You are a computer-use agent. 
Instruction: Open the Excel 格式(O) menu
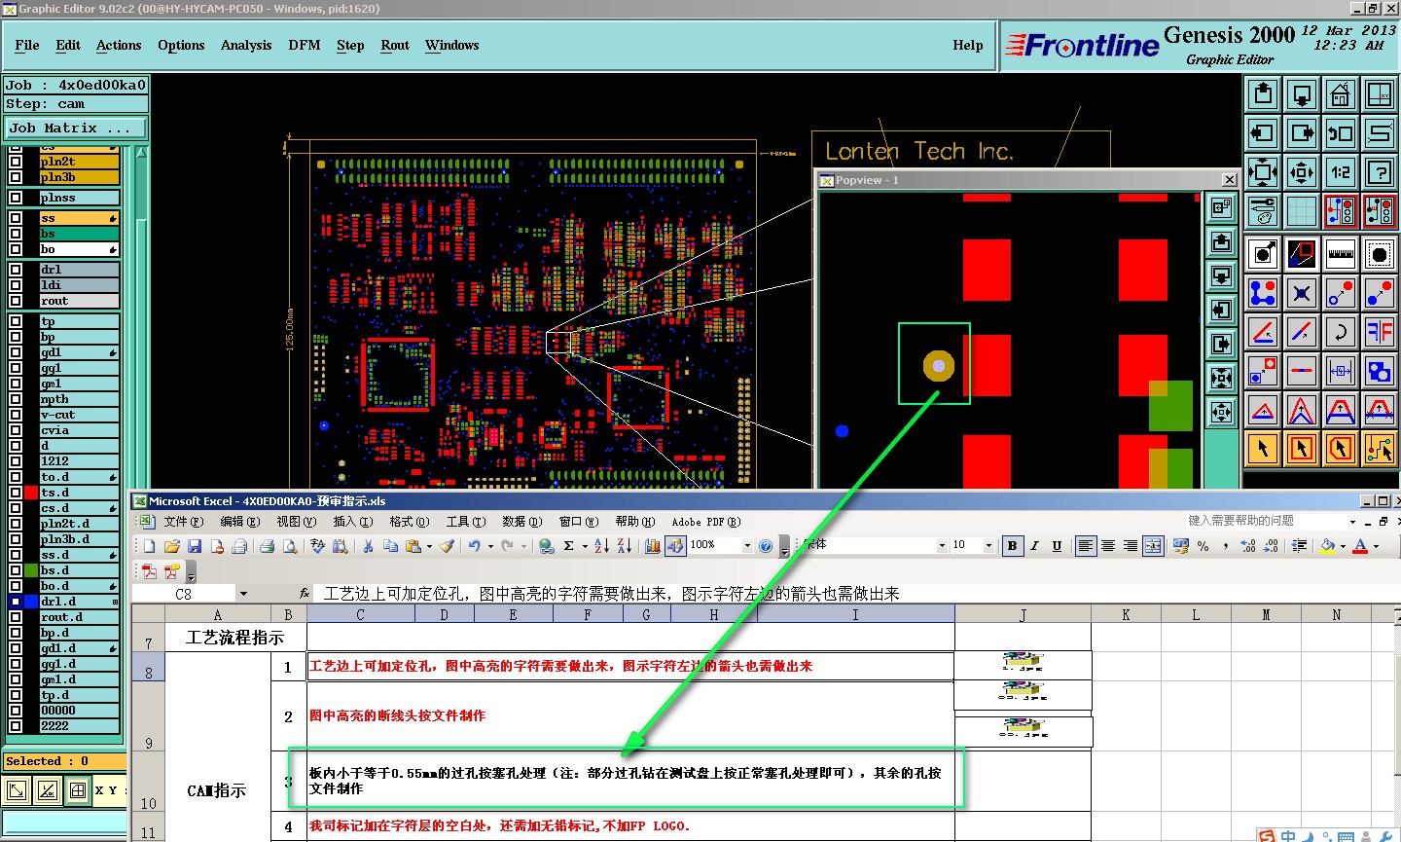pyautogui.click(x=409, y=522)
